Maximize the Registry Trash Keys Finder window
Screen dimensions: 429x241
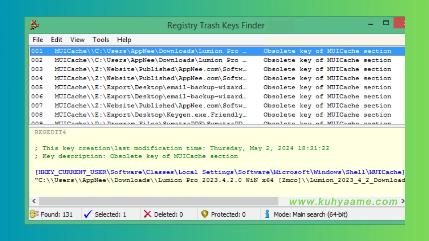(x=386, y=23)
